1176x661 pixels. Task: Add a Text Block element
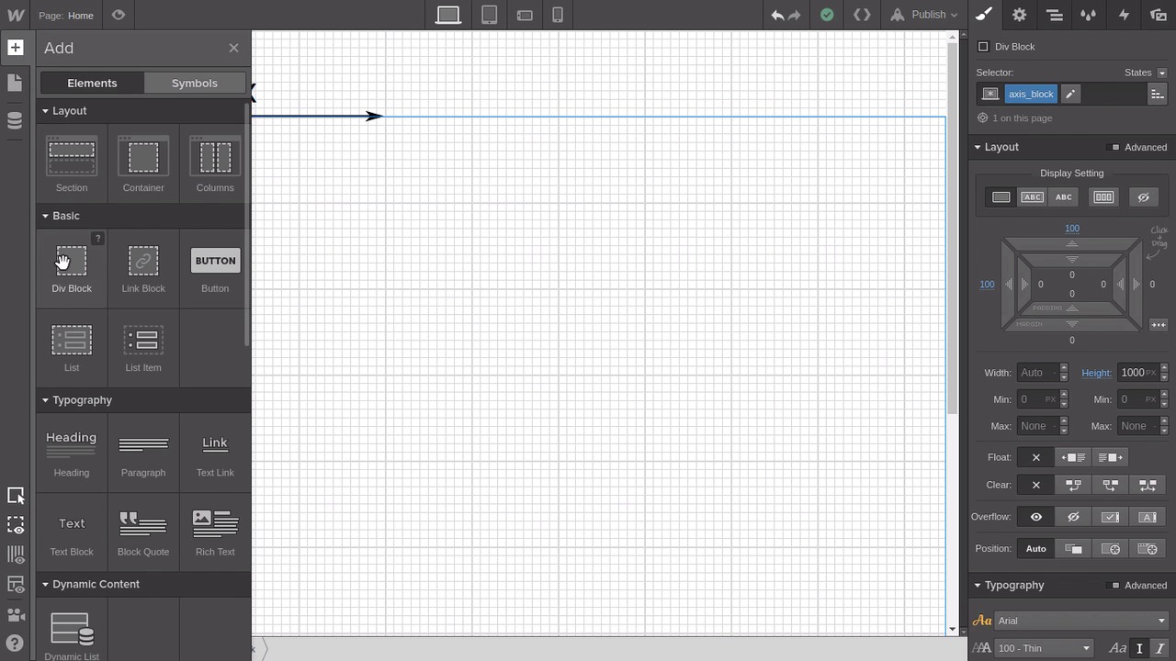[72, 532]
